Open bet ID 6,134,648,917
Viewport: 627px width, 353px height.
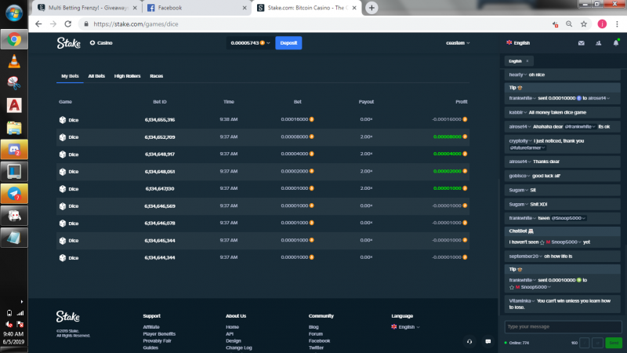click(160, 154)
